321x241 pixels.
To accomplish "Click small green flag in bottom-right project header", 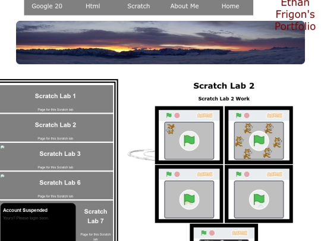I will [239, 174].
